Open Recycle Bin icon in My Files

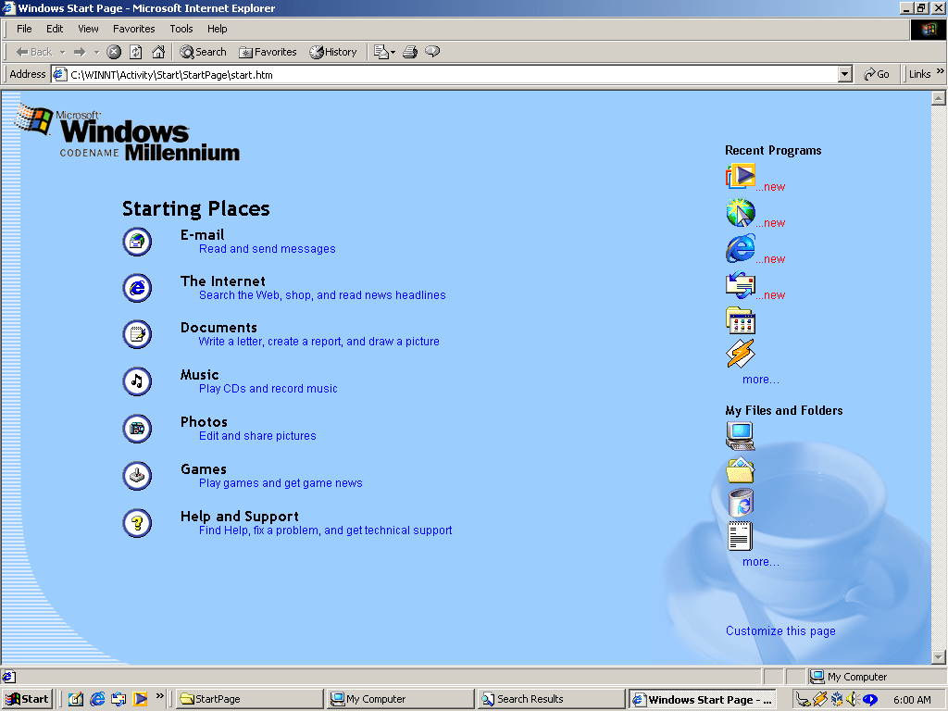coord(741,503)
